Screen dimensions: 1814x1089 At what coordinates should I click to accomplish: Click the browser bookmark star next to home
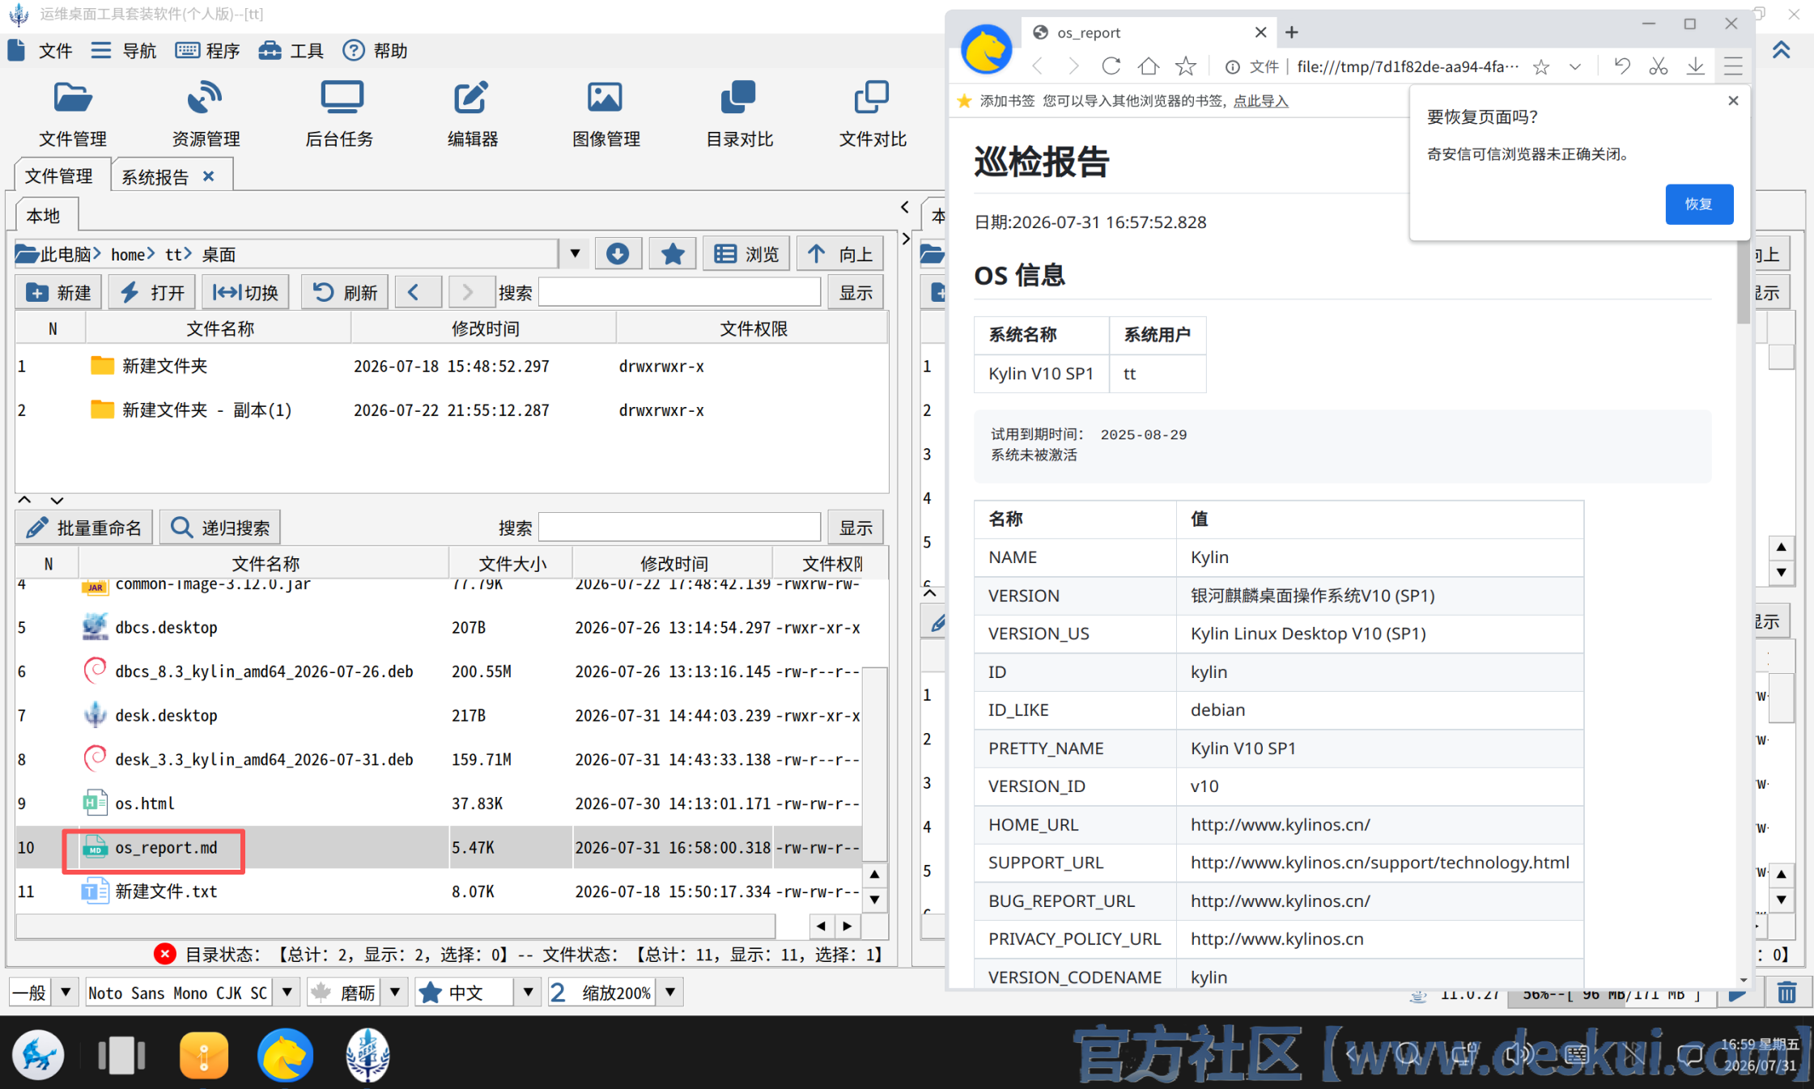click(x=1185, y=66)
